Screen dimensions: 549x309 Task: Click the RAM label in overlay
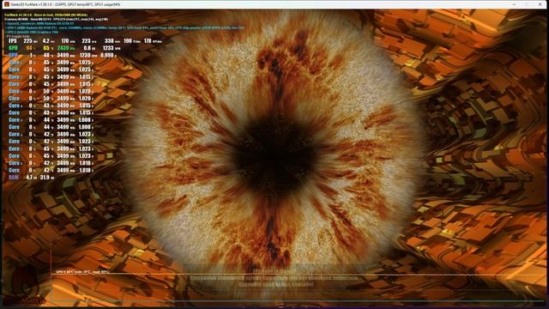[x=14, y=178]
